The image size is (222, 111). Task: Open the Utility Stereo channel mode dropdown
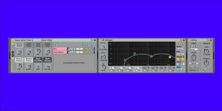tap(194, 49)
